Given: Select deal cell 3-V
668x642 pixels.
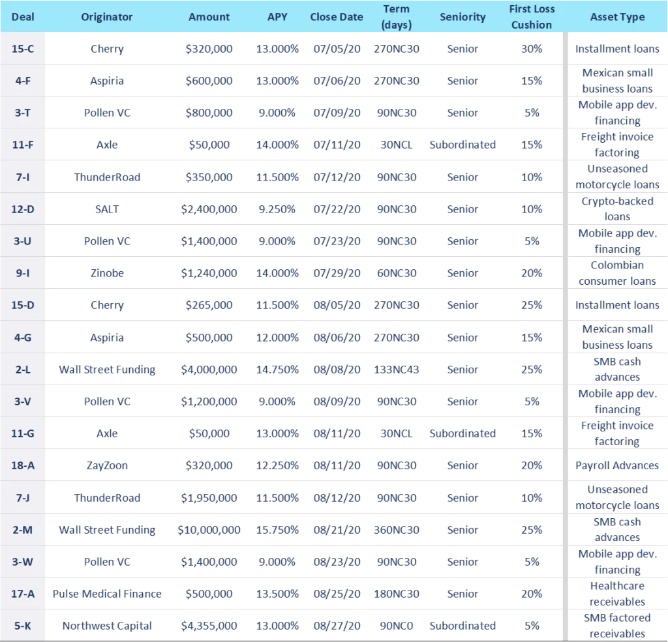Looking at the screenshot, I should [23, 401].
